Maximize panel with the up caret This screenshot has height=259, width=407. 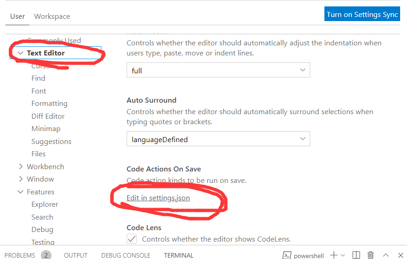pos(386,255)
